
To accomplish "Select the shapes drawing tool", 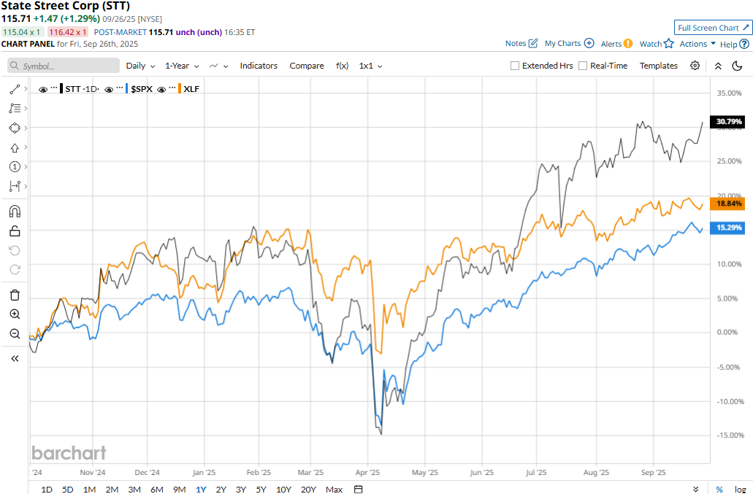I will 15,128.
